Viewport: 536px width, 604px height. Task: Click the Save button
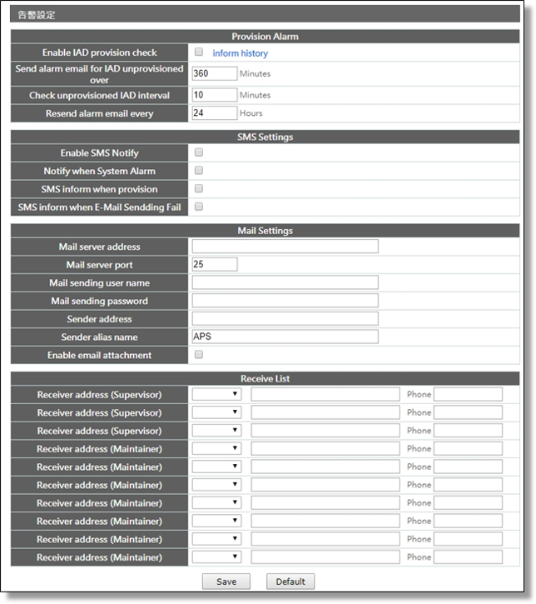click(x=226, y=582)
